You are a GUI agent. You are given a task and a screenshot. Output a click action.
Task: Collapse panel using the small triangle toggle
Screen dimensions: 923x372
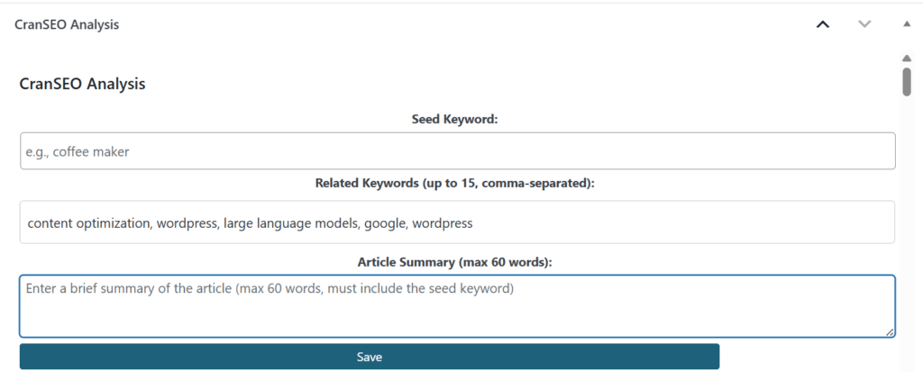point(906,24)
